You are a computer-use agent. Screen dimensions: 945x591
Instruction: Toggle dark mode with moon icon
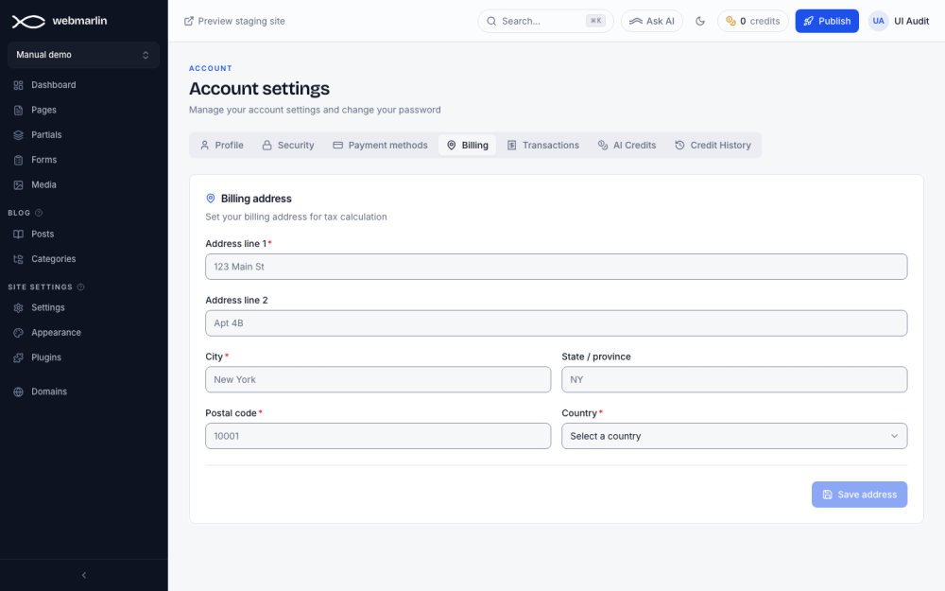699,21
